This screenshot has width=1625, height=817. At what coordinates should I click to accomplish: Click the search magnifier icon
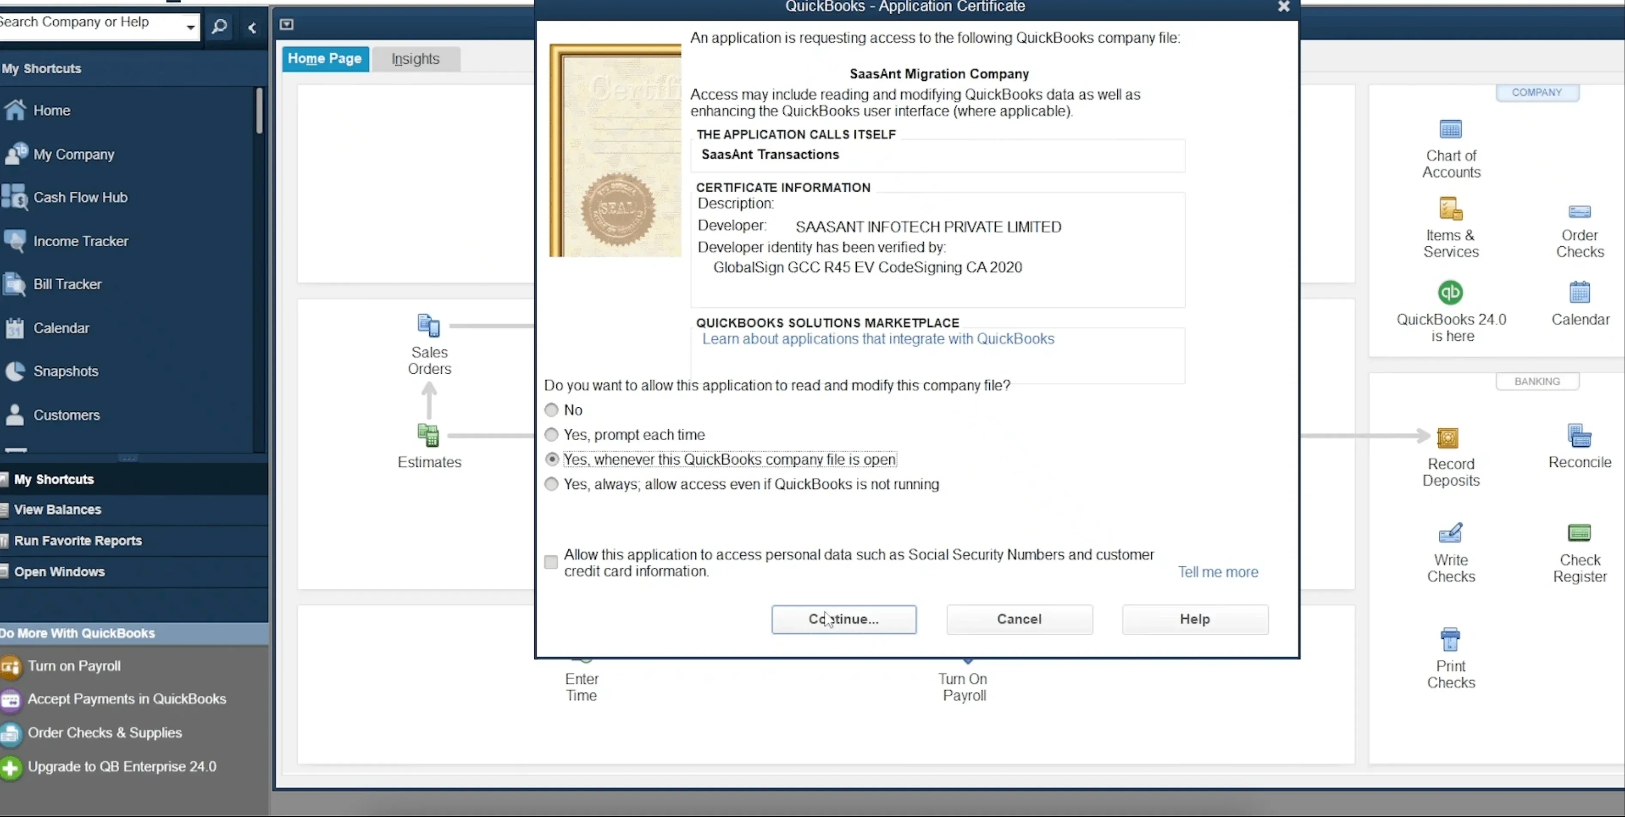tap(219, 27)
